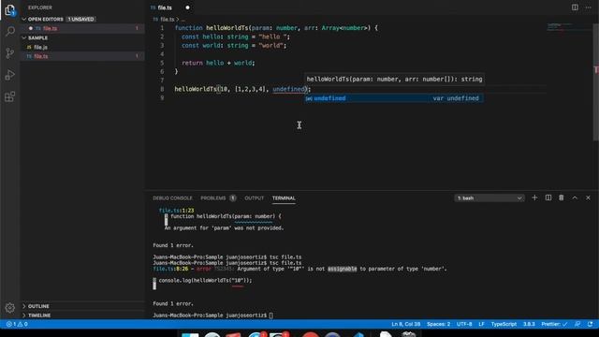Click the terminal prompt input line
599x337 pixels.
click(x=213, y=315)
